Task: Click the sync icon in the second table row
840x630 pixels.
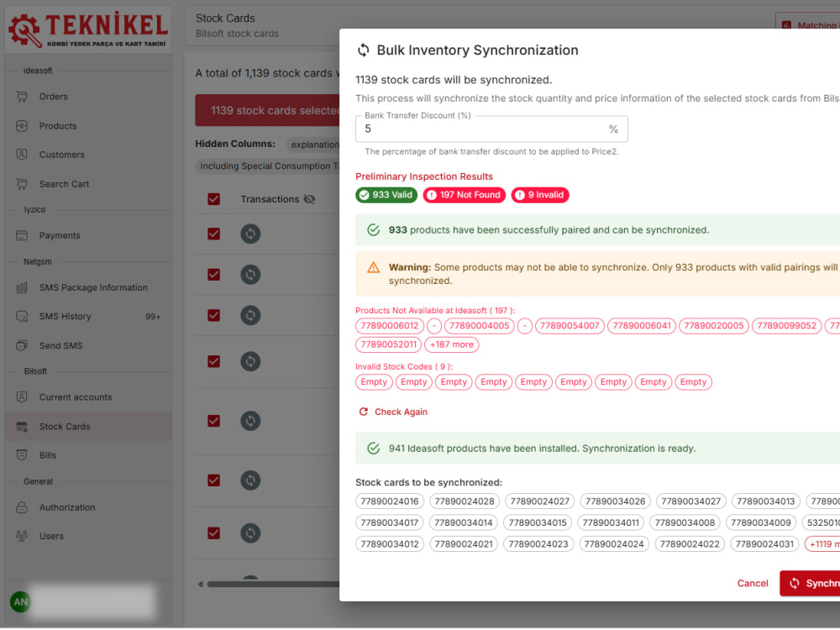Action: tap(250, 275)
